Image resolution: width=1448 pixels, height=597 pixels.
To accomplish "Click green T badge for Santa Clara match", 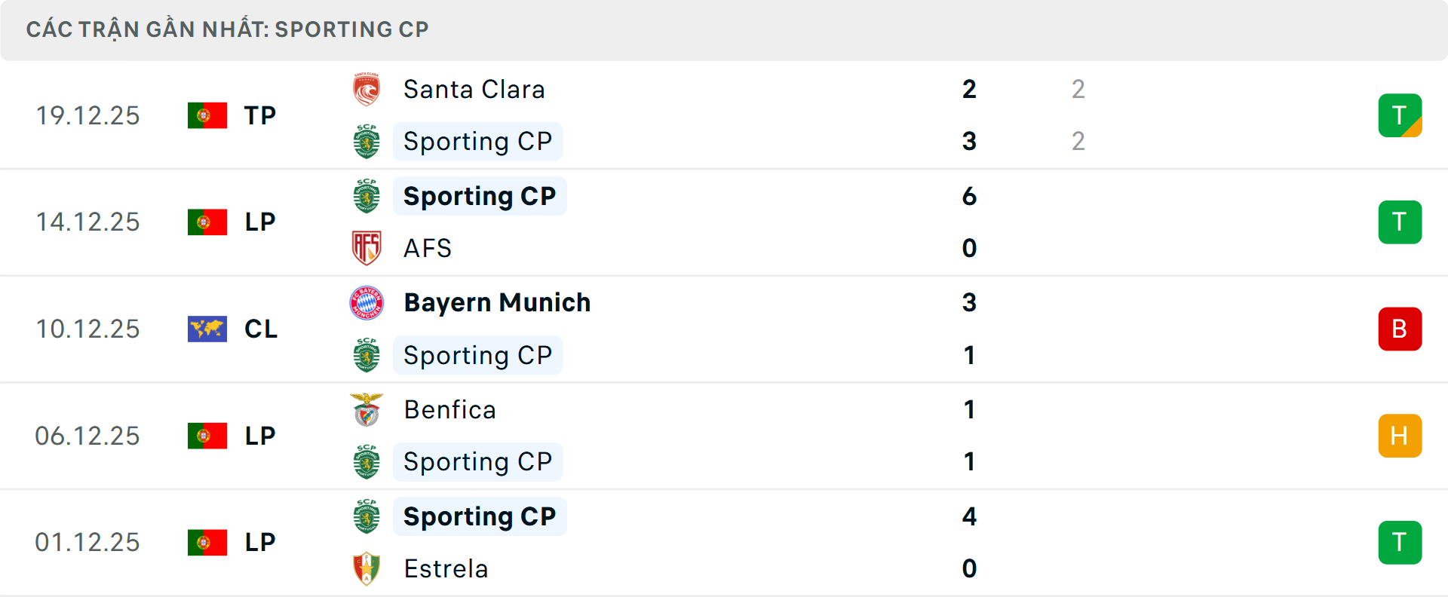I will click(x=1400, y=115).
